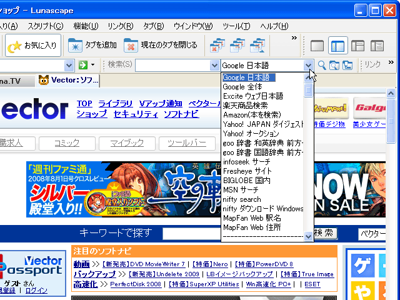Select Amazon(本を検索) search engine
Viewport: 400px width, 300px height.
pos(262,115)
